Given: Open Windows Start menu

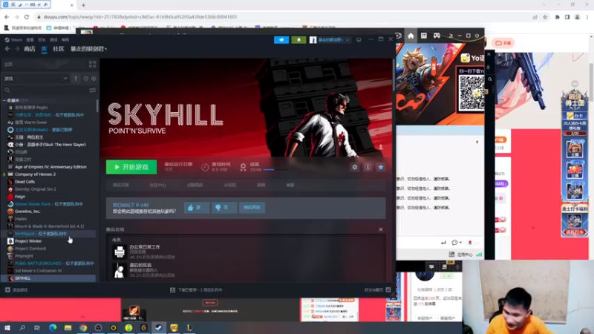Looking at the screenshot, I should coord(7,327).
